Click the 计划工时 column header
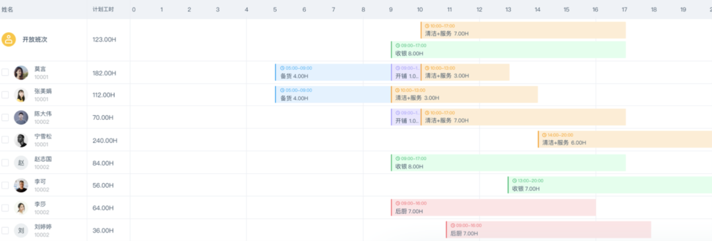This screenshot has height=241, width=712. click(x=103, y=9)
